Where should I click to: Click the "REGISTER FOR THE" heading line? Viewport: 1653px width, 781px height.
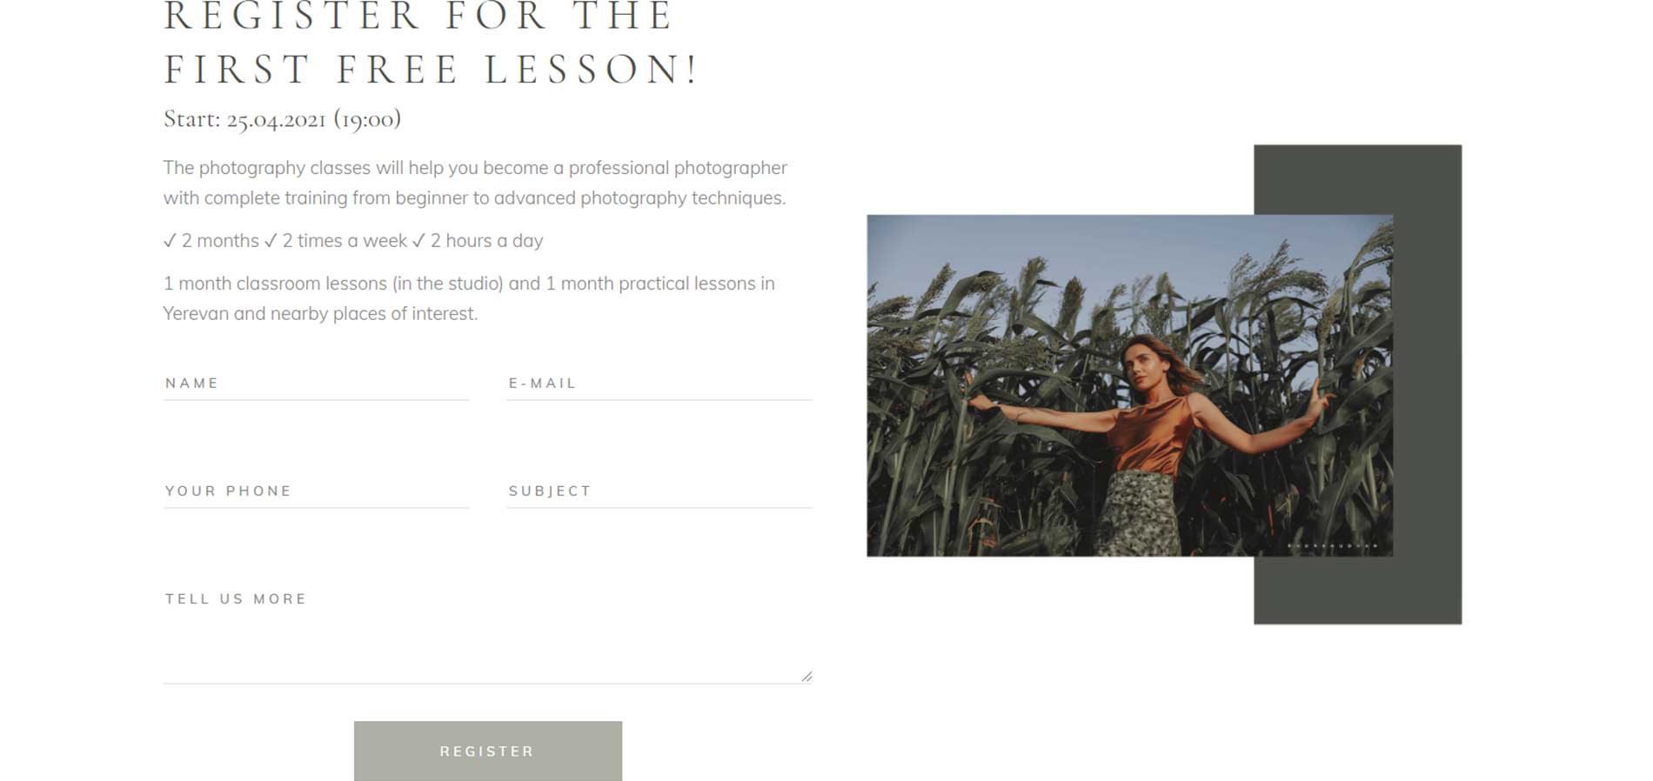pyautogui.click(x=418, y=17)
